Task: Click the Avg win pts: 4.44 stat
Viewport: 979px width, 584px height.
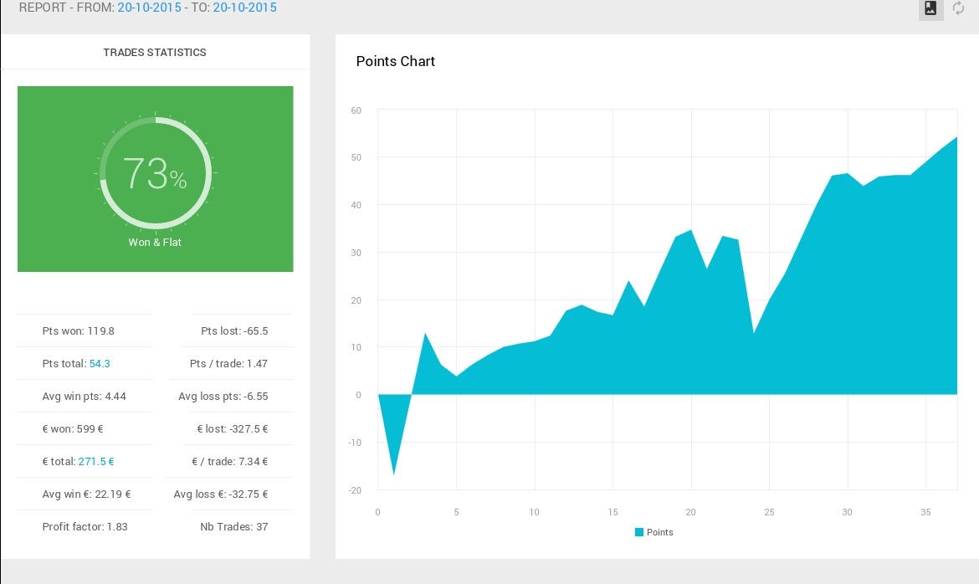Action: (x=84, y=397)
